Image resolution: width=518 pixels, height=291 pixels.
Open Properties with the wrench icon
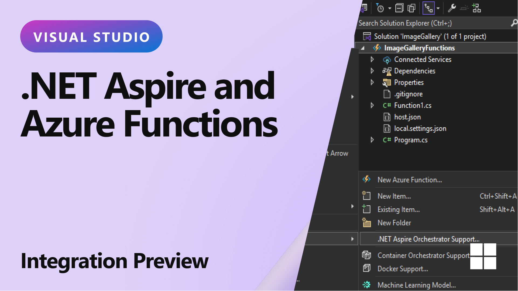tap(452, 8)
